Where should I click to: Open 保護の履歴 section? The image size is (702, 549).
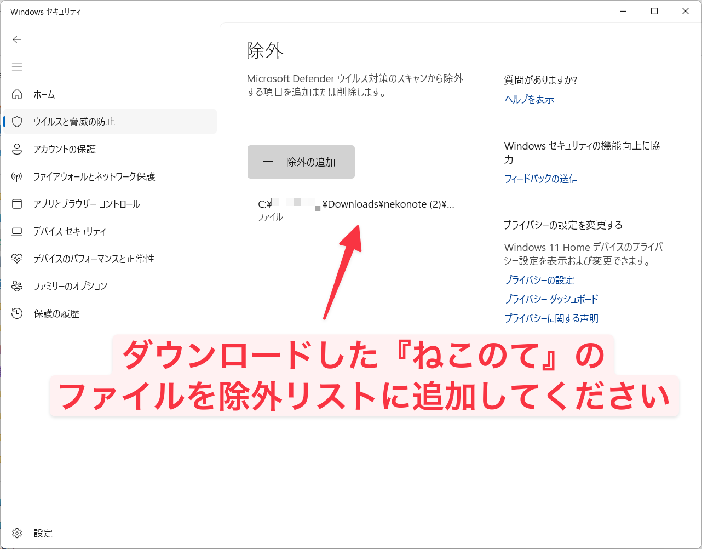coord(110,313)
